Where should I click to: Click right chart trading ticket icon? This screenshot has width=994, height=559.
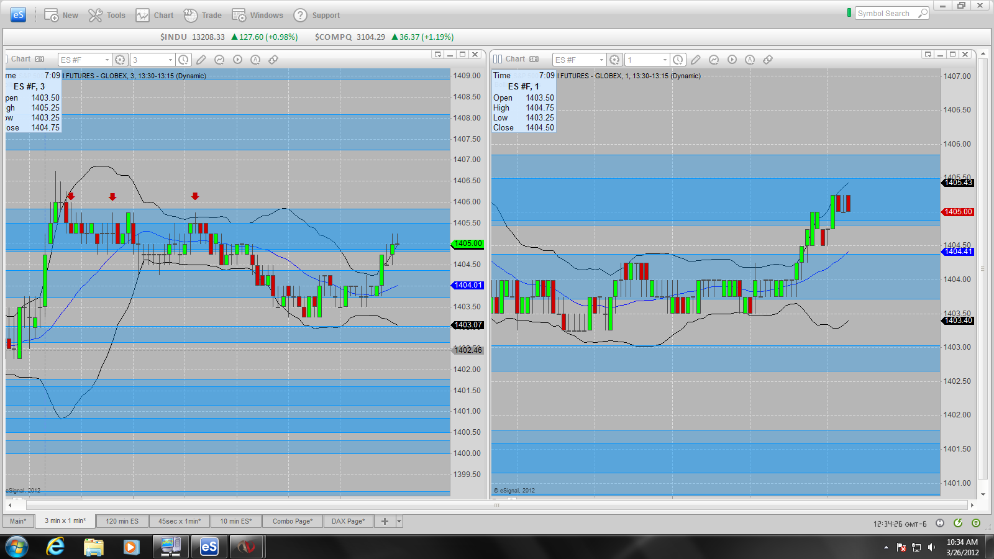click(768, 60)
